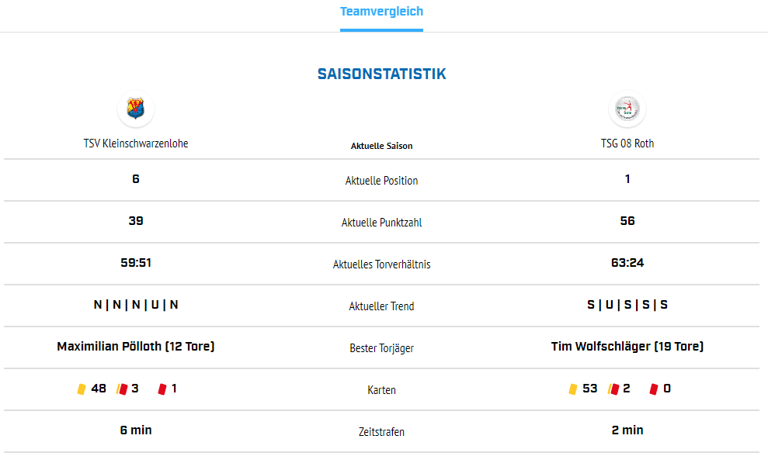Viewport: 768px width, 470px height.
Task: Click Kleinschwarzenlohe's red card icon
Action: [x=162, y=389]
